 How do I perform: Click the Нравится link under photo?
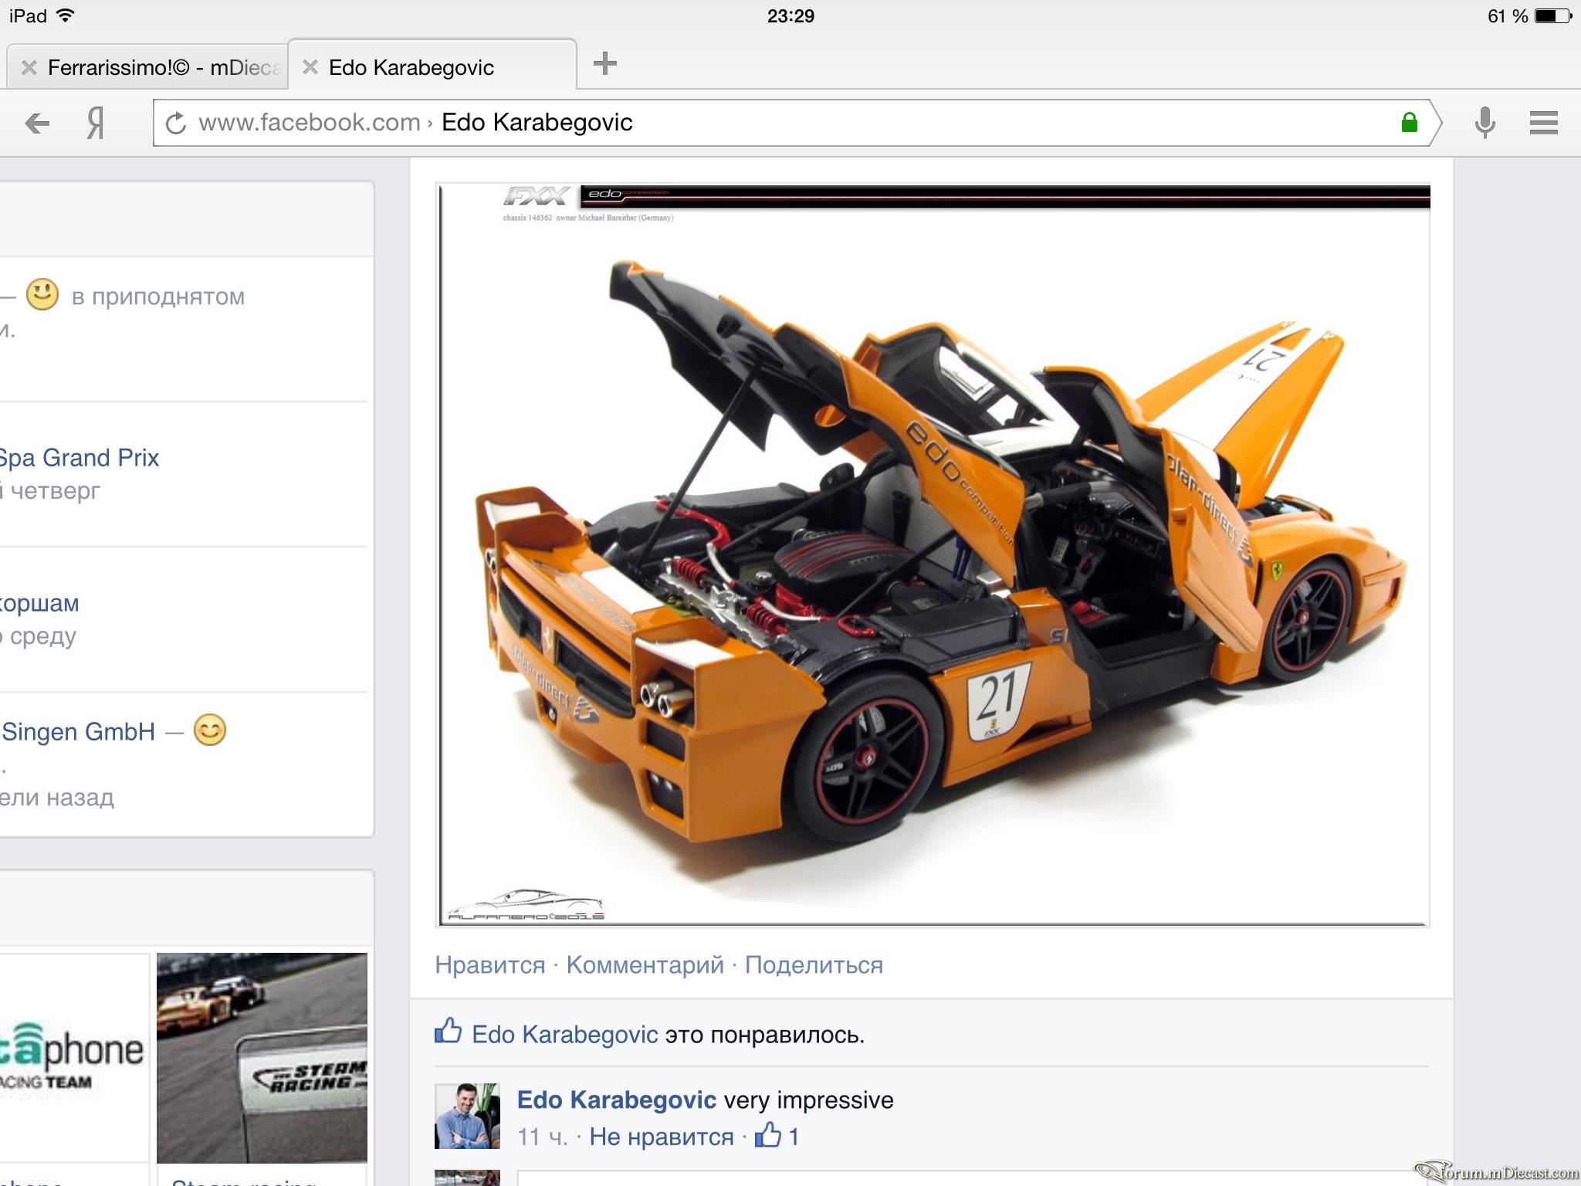pos(489,965)
